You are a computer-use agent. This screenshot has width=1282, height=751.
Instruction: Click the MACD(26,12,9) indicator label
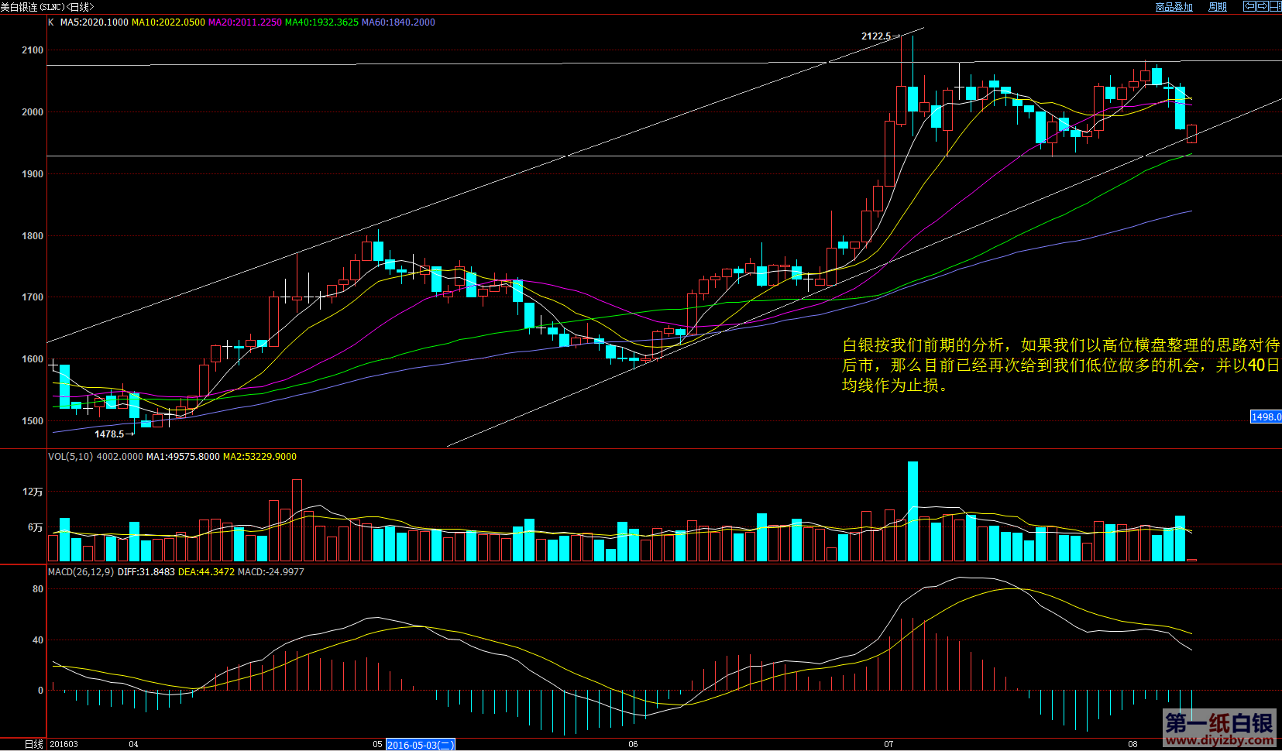[x=81, y=572]
